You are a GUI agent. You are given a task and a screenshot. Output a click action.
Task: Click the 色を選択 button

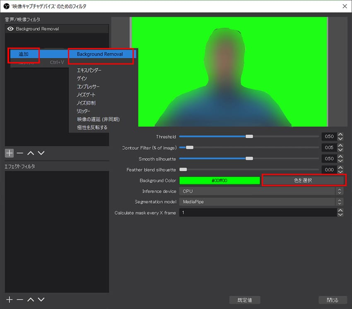pyautogui.click(x=303, y=181)
